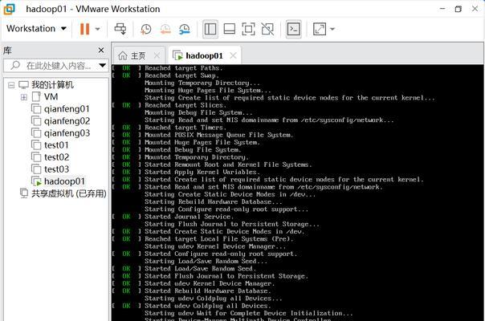
Task: Open the power options dropdown arrow next to the pause button
Action: coord(97,29)
